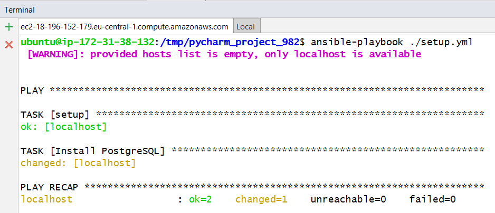The width and height of the screenshot is (495, 213).
Task: Click the ok: [localhost] result line
Action: (x=63, y=127)
